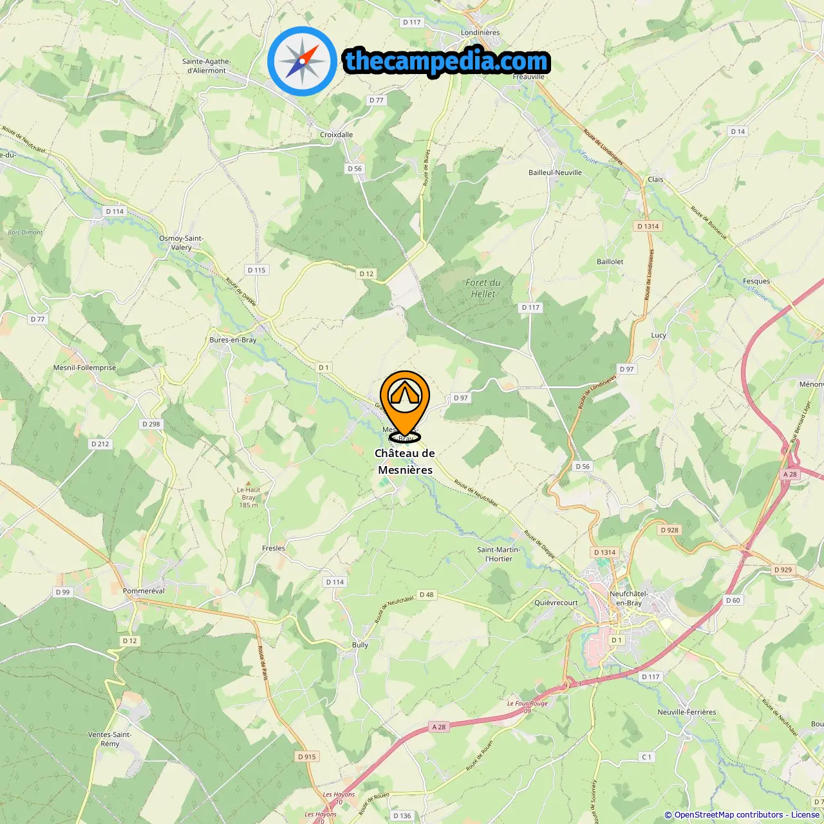824x824 pixels.
Task: Select the Bures-en-Bray village label
Action: pyautogui.click(x=233, y=340)
